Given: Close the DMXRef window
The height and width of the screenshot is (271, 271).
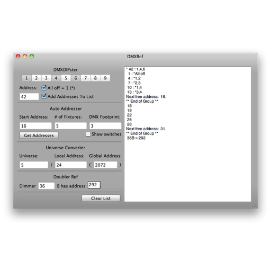Looking at the screenshot, I should (18, 57).
